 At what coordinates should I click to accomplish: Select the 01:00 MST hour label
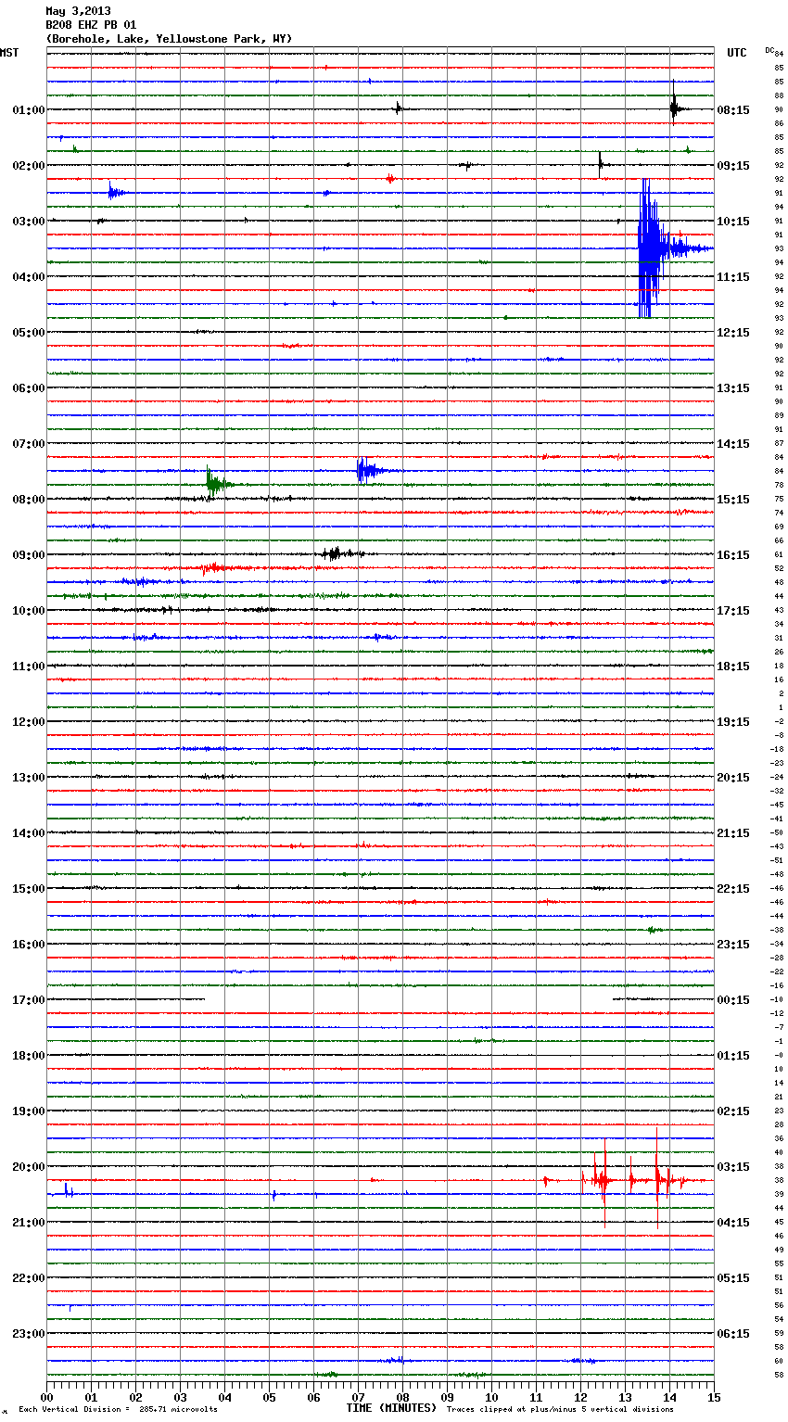pos(29,109)
